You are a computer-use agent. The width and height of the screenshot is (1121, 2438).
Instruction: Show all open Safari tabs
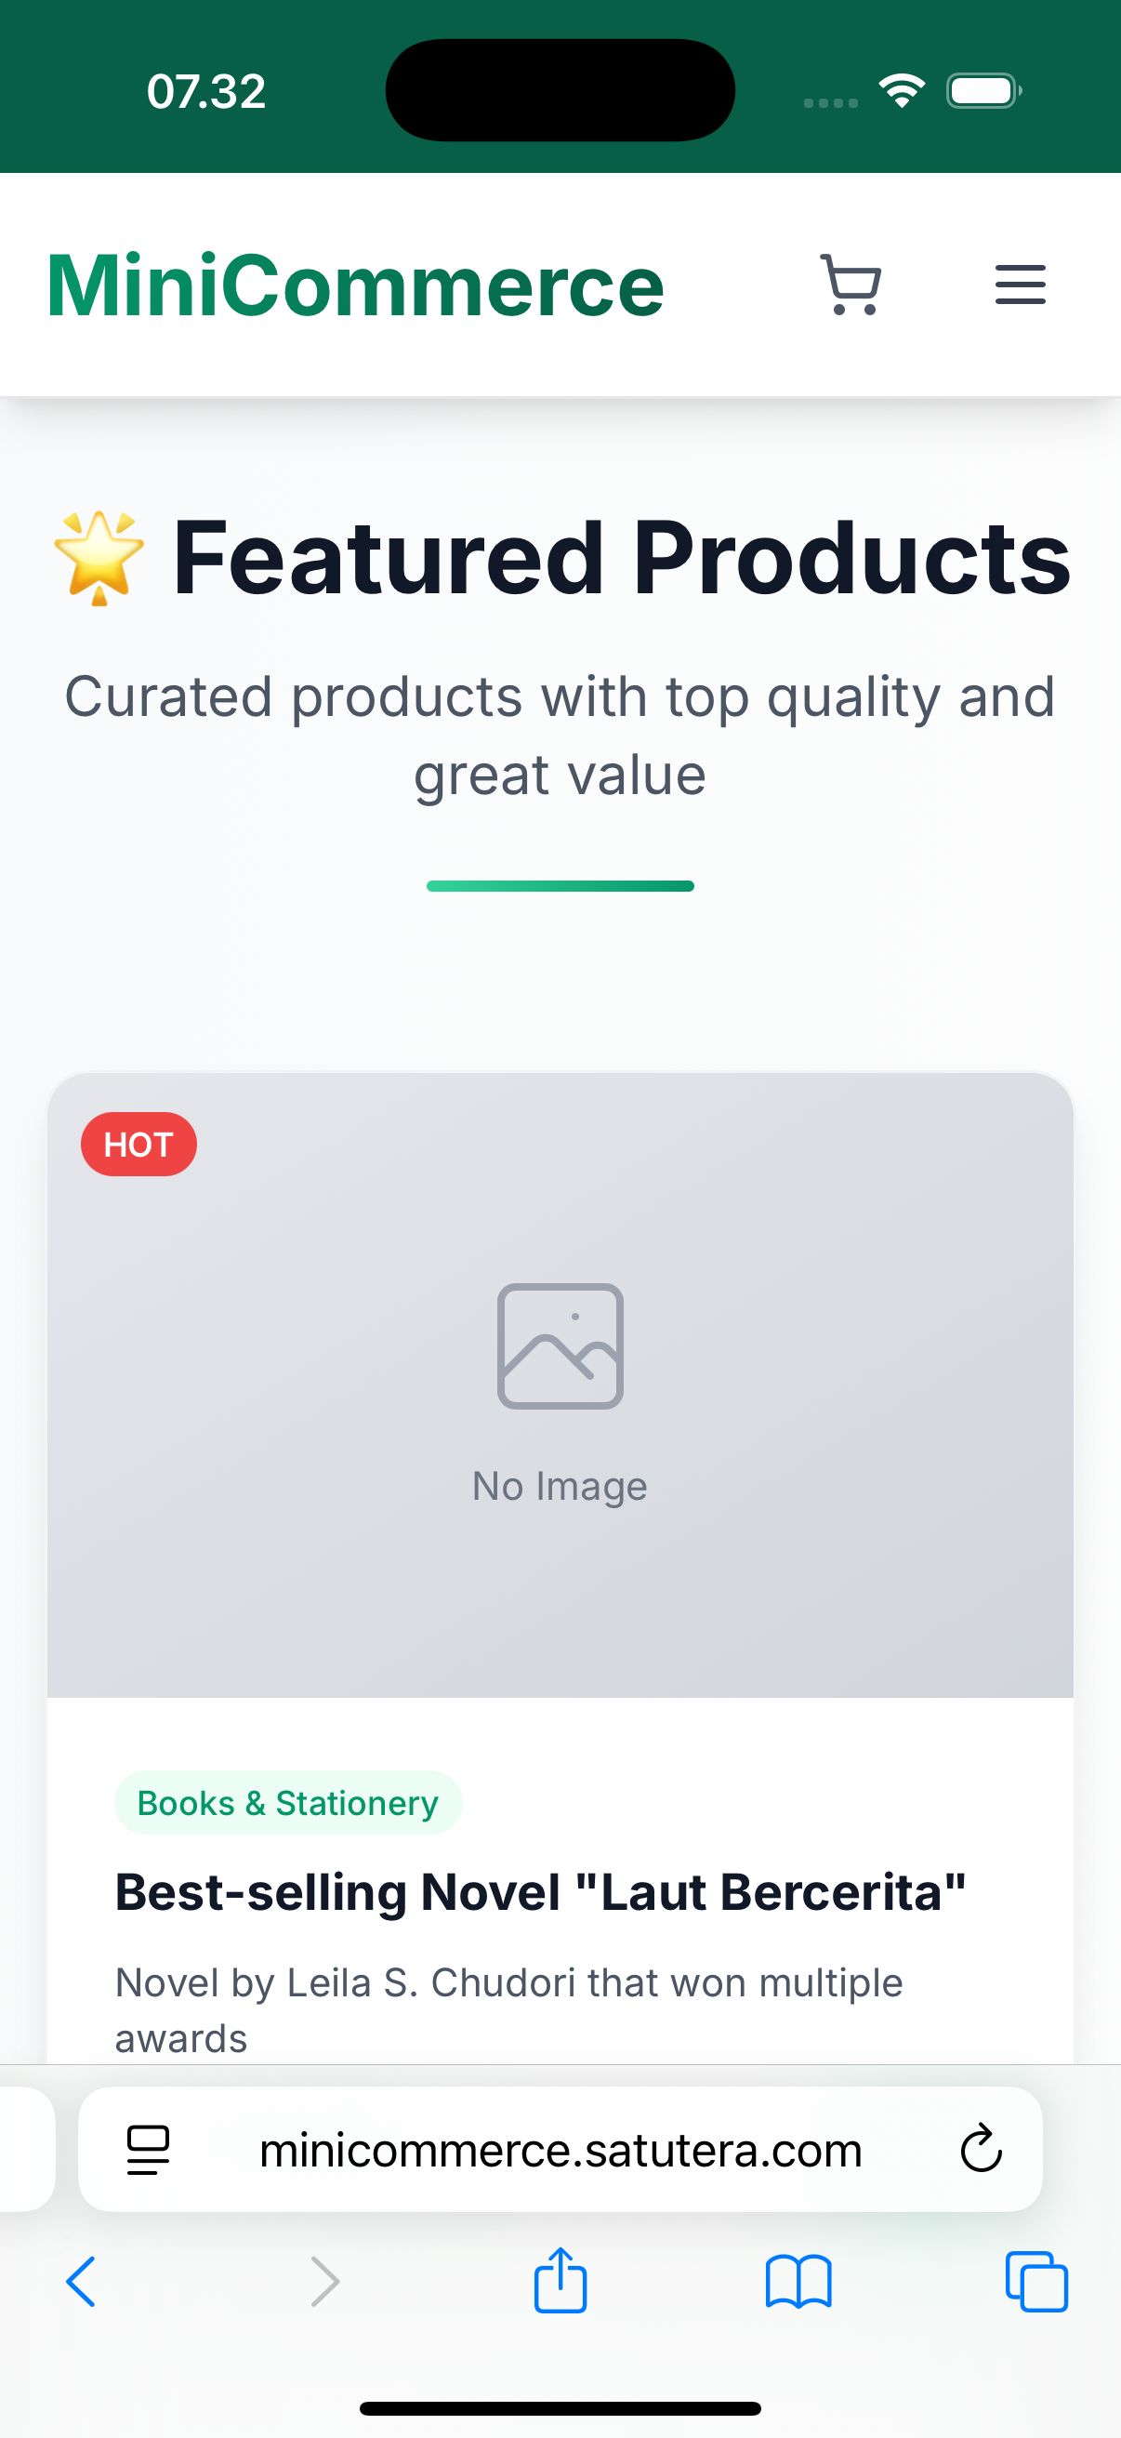coord(1035,2282)
